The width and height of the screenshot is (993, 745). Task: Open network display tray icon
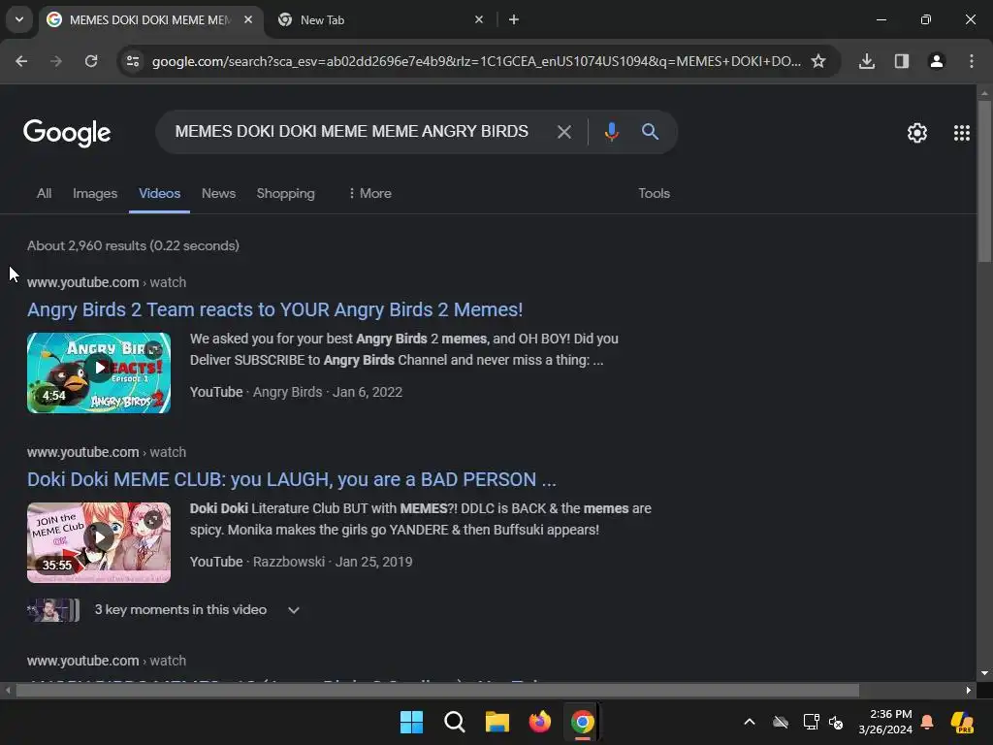coord(810,722)
